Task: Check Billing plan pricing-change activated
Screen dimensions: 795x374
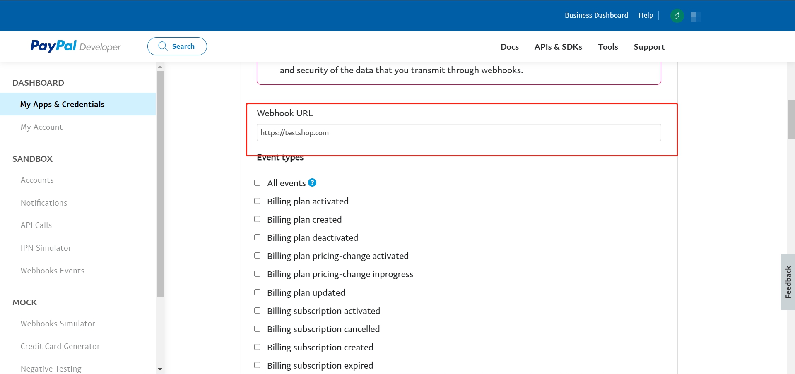Action: pyautogui.click(x=258, y=255)
